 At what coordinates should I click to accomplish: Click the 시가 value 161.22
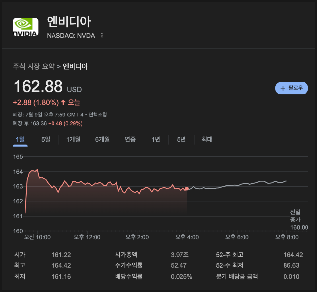click(x=61, y=255)
